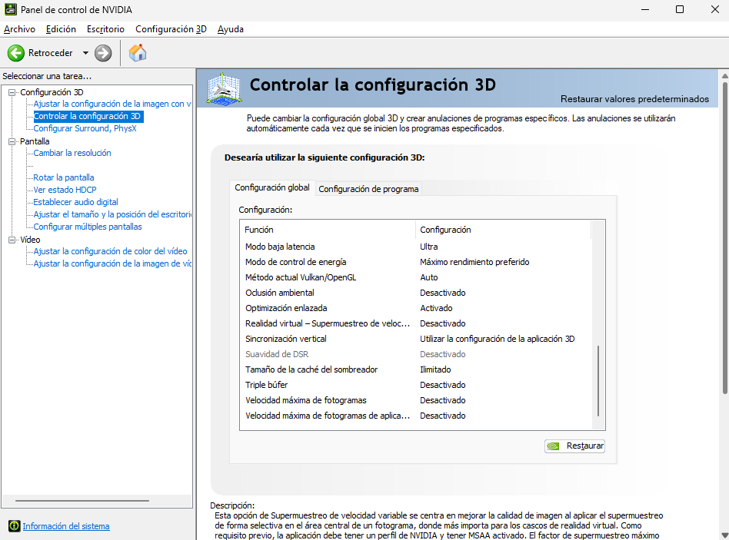The width and height of the screenshot is (729, 540).
Task: Open Ajustar la configuración de la imagen de vídeo
Action: click(112, 263)
